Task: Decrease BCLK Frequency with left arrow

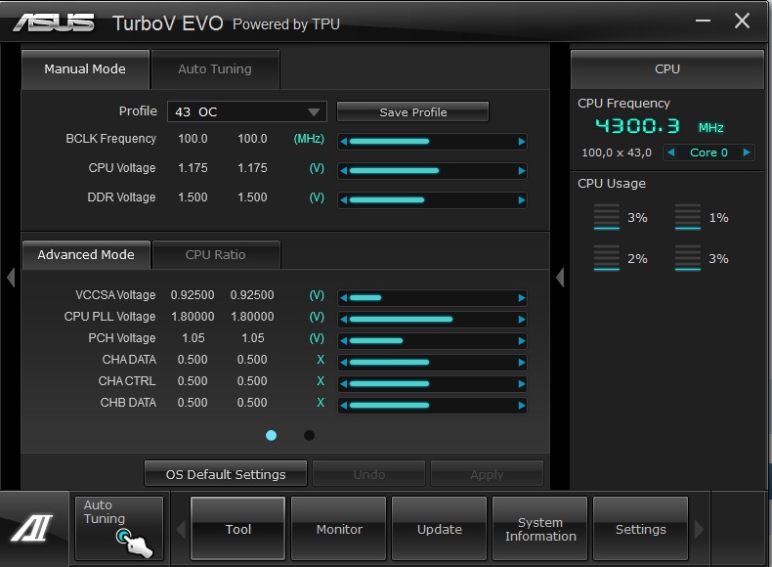Action: tap(344, 142)
